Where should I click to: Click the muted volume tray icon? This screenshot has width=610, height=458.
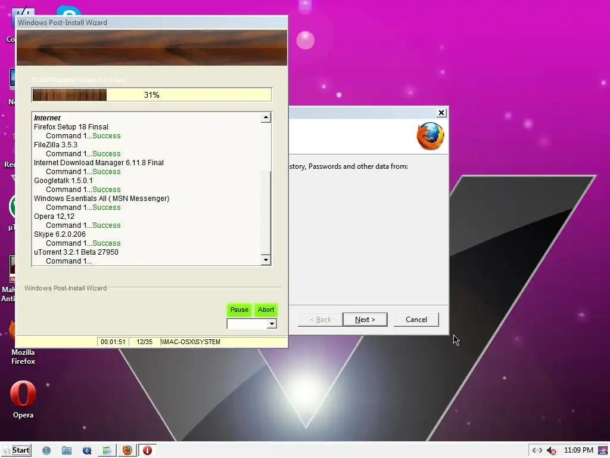click(x=551, y=451)
